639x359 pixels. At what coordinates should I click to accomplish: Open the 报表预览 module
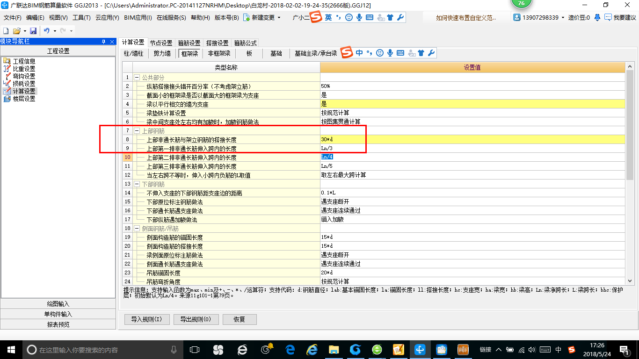(58, 324)
